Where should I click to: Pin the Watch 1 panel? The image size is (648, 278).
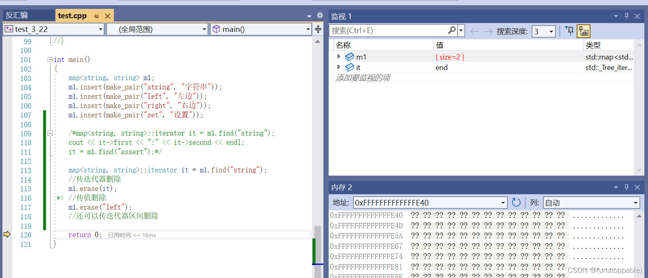[x=627, y=16]
